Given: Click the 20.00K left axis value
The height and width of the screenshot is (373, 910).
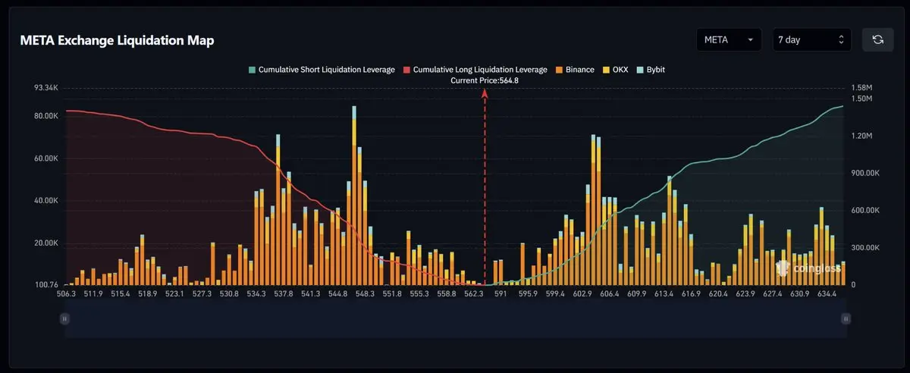Looking at the screenshot, I should click(x=45, y=243).
